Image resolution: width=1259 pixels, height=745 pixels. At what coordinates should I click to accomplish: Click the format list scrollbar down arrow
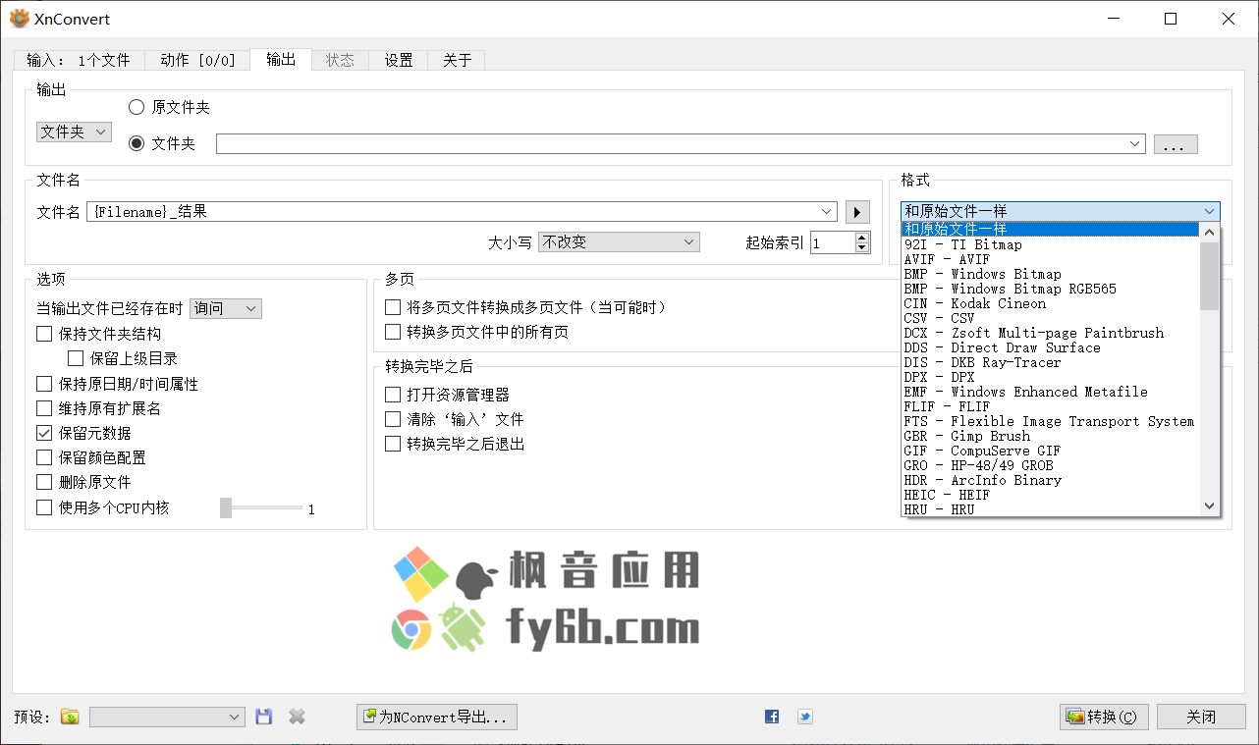1210,506
